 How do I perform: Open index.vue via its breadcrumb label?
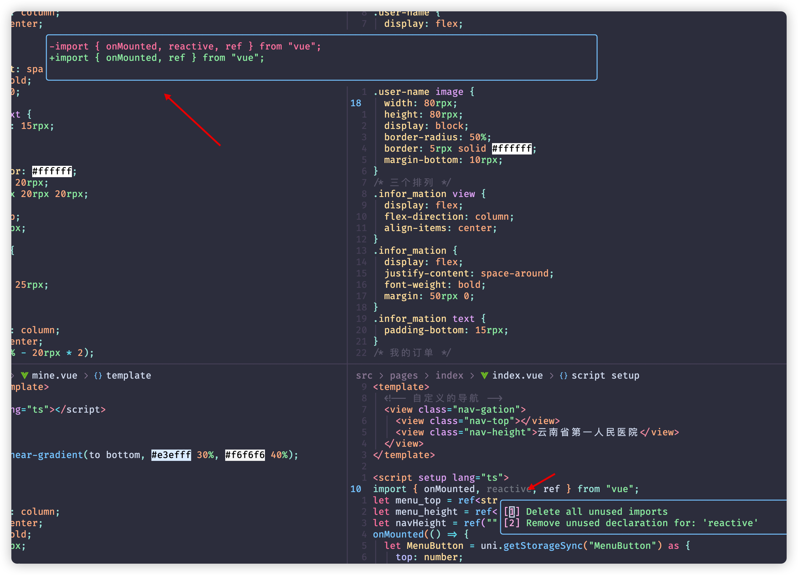[518, 375]
